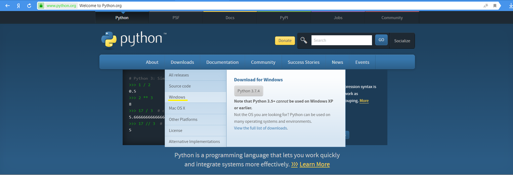Select the Community top tab

click(x=392, y=18)
